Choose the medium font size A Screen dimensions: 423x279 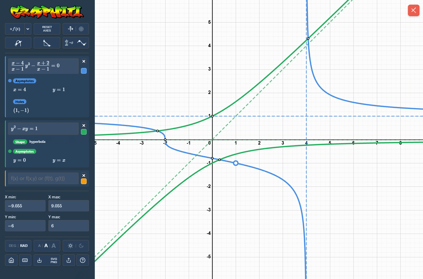click(x=46, y=246)
